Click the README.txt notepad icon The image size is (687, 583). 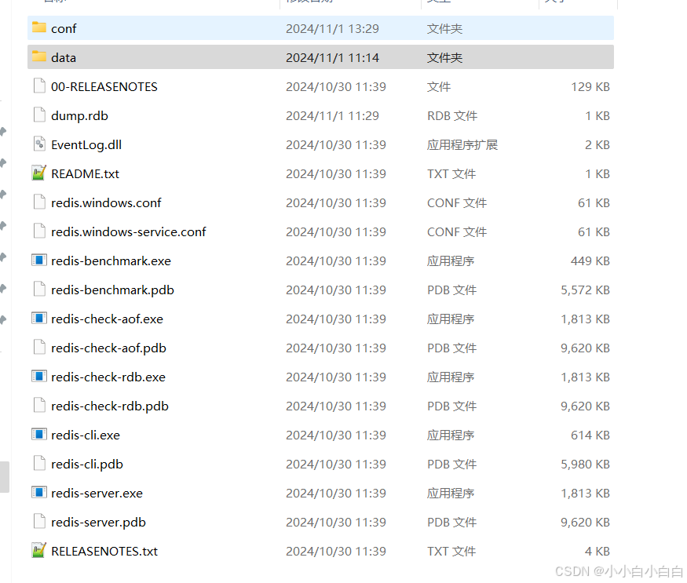pyautogui.click(x=39, y=173)
